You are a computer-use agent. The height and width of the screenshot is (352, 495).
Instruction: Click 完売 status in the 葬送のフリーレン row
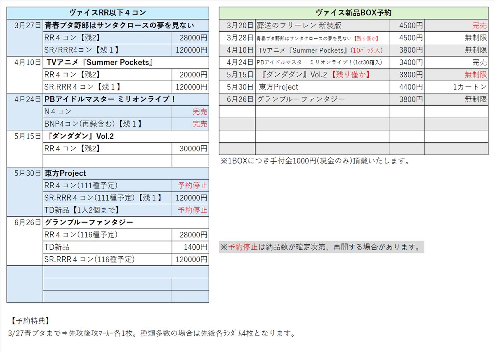[x=456, y=26]
